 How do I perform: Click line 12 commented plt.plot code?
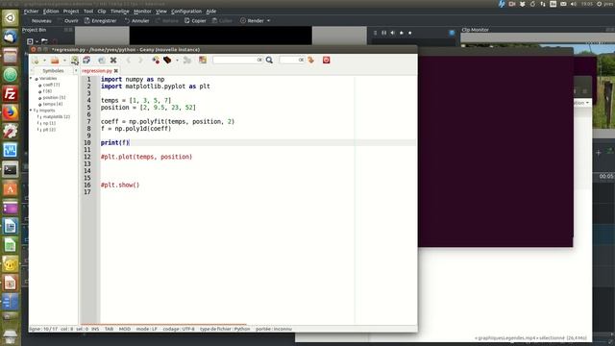tap(146, 157)
